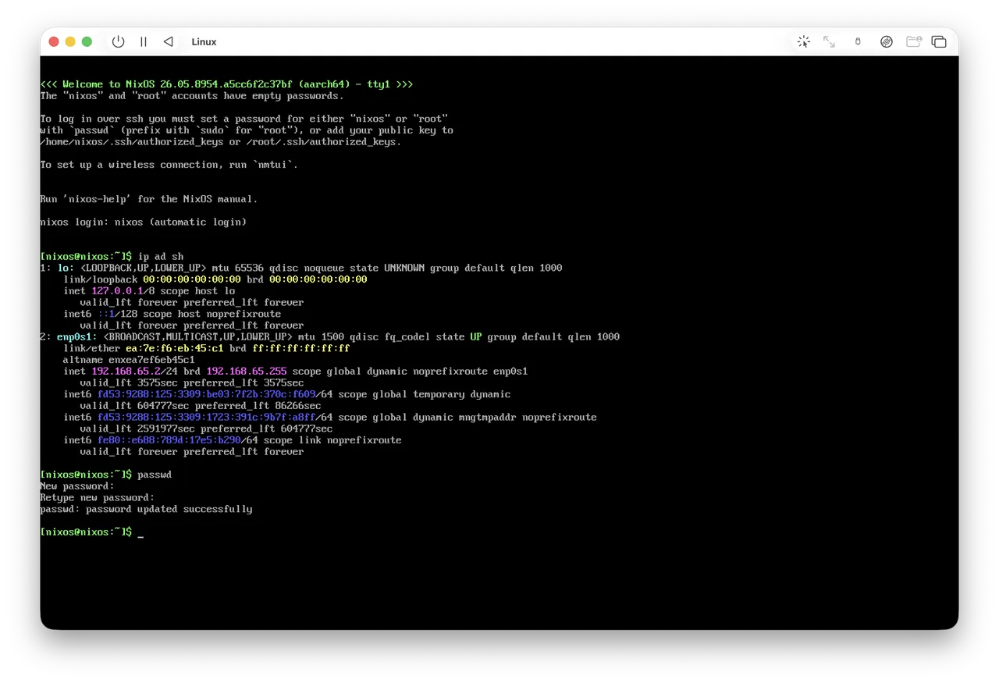Click the broadcast address 192.168.65.255
This screenshot has width=999, height=683.
(x=247, y=371)
